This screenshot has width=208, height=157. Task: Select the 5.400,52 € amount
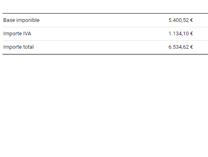(181, 20)
